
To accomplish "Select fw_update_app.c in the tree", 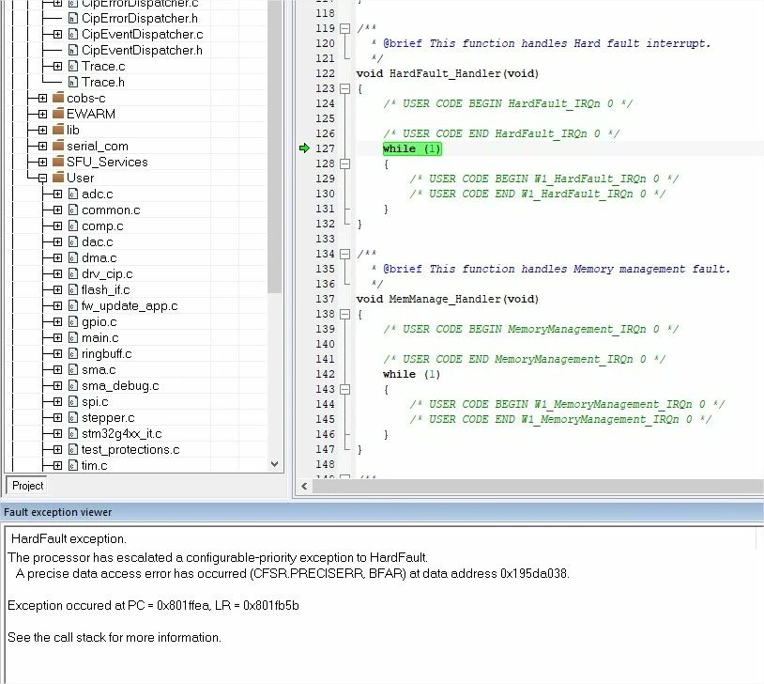I will (130, 306).
